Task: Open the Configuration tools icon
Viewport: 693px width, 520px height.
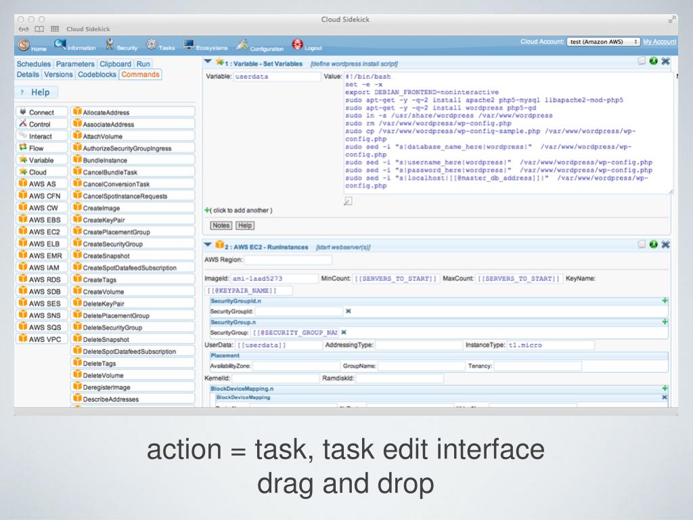Action: (242, 45)
